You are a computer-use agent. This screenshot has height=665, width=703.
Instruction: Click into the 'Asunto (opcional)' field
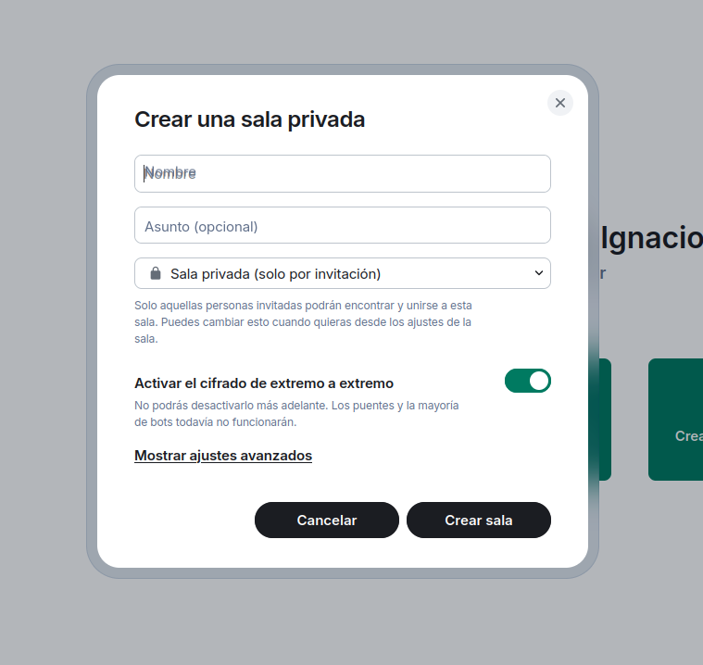(342, 226)
